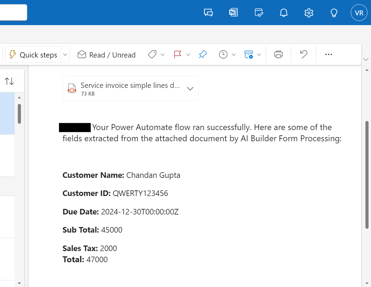Click the message list sort arrows
371x287 pixels.
(x=9, y=81)
